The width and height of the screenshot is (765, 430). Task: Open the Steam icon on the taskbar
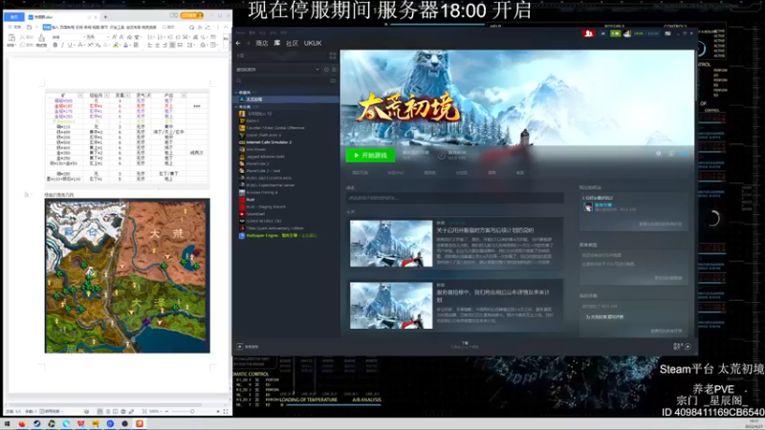(36, 423)
